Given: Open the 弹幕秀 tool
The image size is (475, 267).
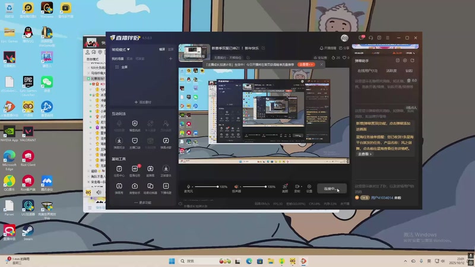Looking at the screenshot, I should pyautogui.click(x=119, y=188).
